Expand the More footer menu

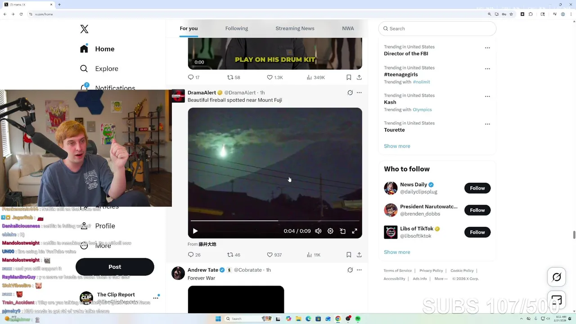pos(441,279)
